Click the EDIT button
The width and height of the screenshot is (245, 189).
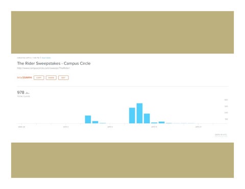point(63,77)
